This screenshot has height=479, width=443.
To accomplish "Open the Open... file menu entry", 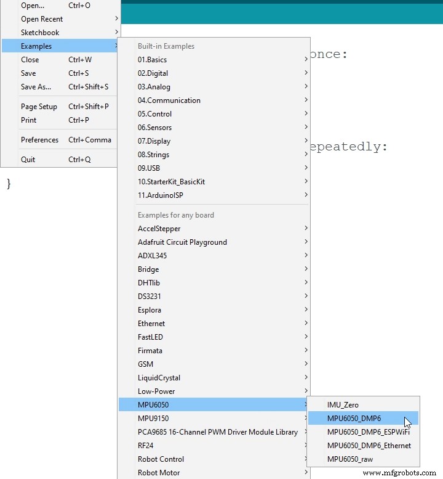I will [x=60, y=6].
